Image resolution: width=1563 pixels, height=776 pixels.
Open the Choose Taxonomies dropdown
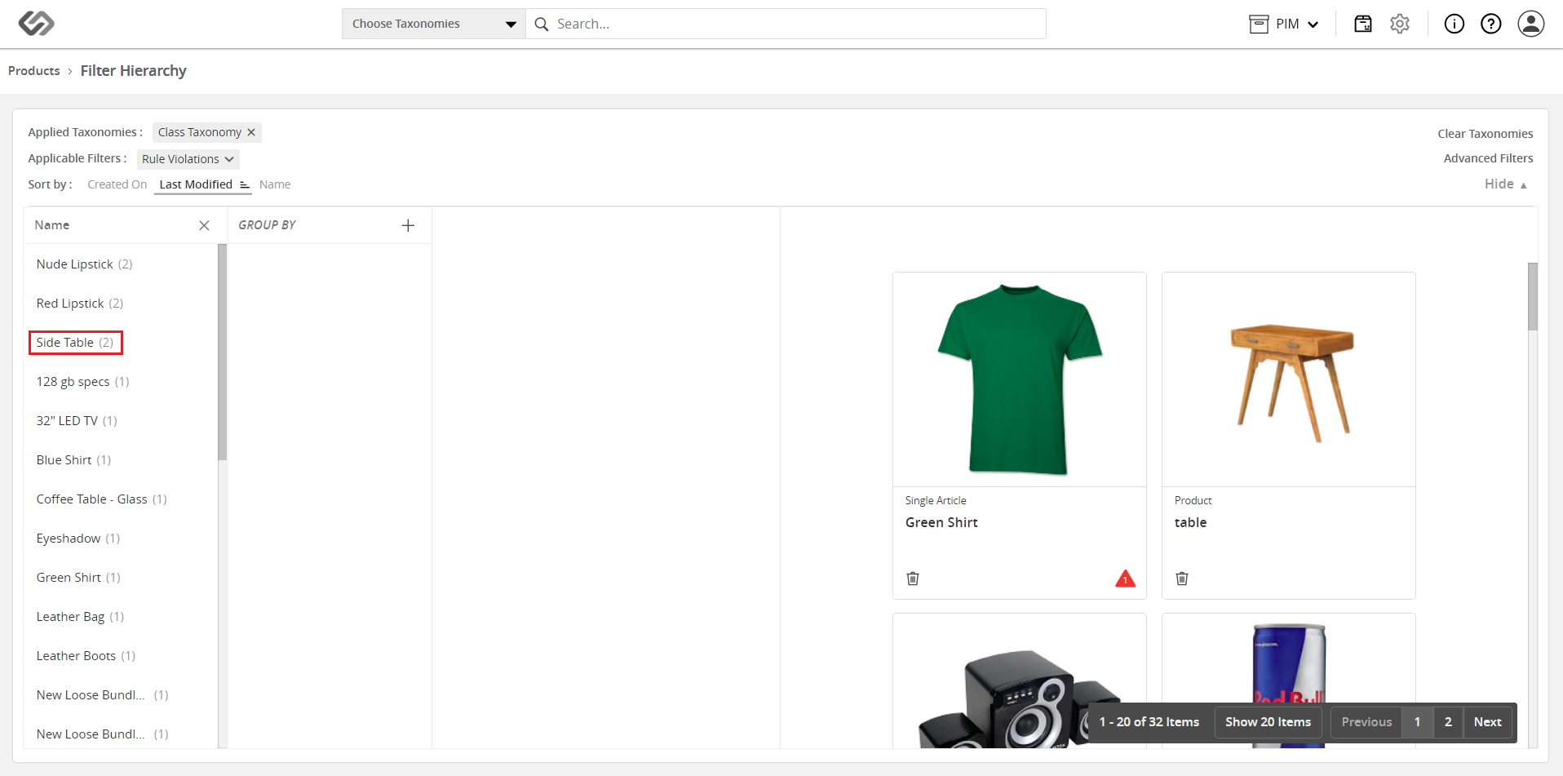pyautogui.click(x=434, y=24)
